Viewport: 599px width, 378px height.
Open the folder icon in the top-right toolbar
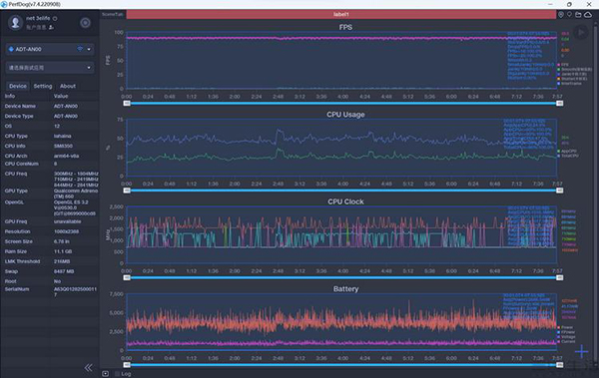pos(578,15)
